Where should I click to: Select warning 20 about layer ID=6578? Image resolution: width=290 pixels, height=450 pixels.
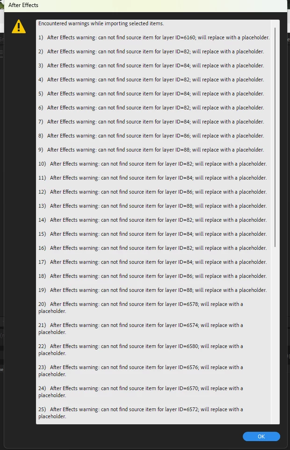point(140,308)
